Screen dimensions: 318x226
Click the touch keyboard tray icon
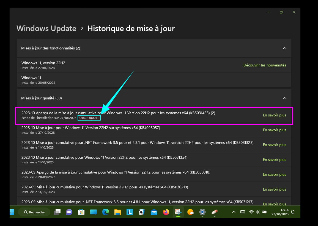pyautogui.click(x=243, y=212)
